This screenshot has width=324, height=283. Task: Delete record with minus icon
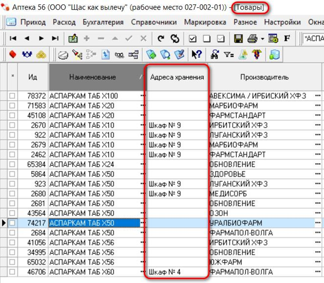(101, 39)
